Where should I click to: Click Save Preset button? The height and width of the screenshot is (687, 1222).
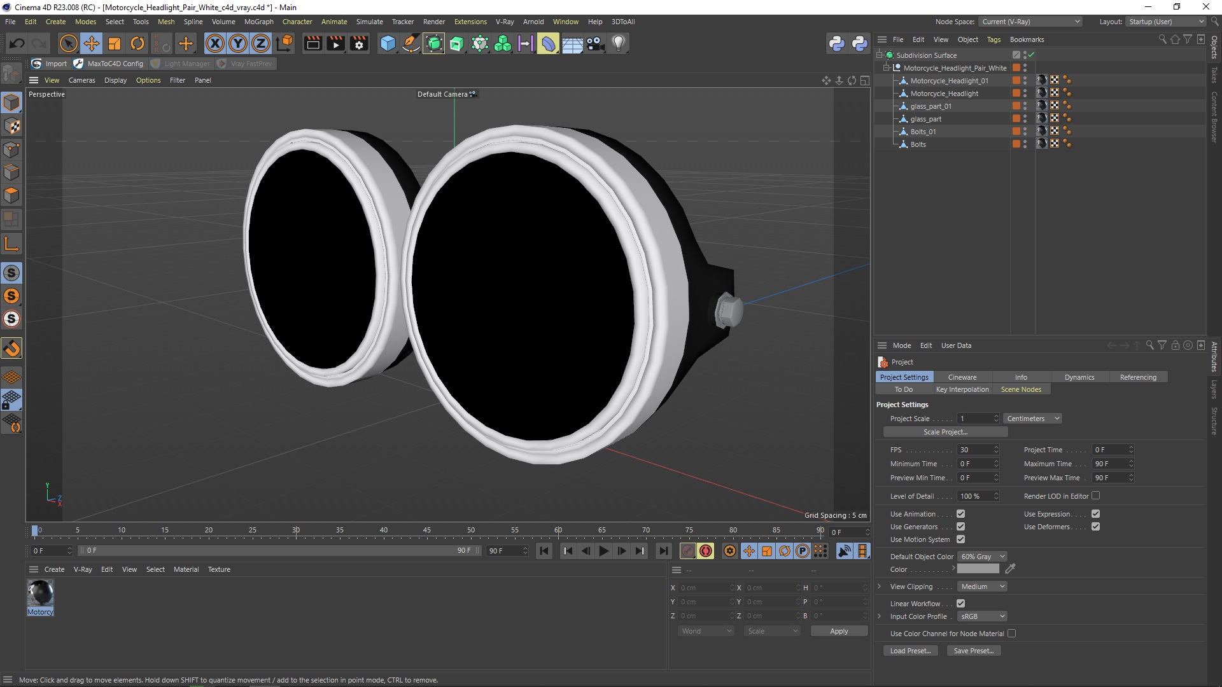tap(974, 651)
